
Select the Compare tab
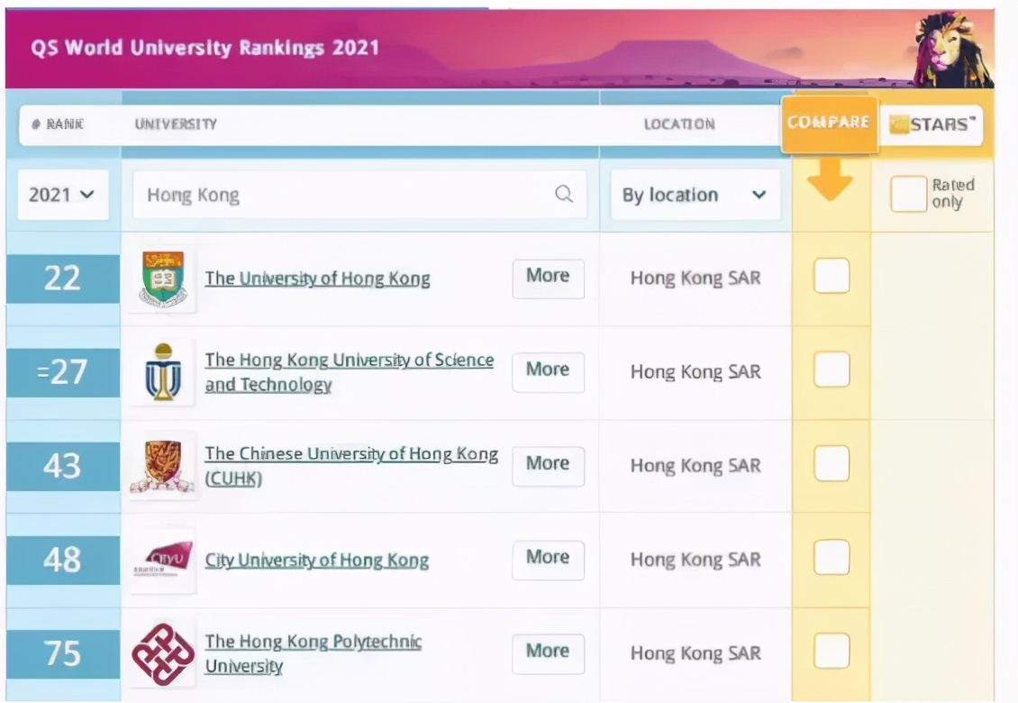(x=829, y=123)
